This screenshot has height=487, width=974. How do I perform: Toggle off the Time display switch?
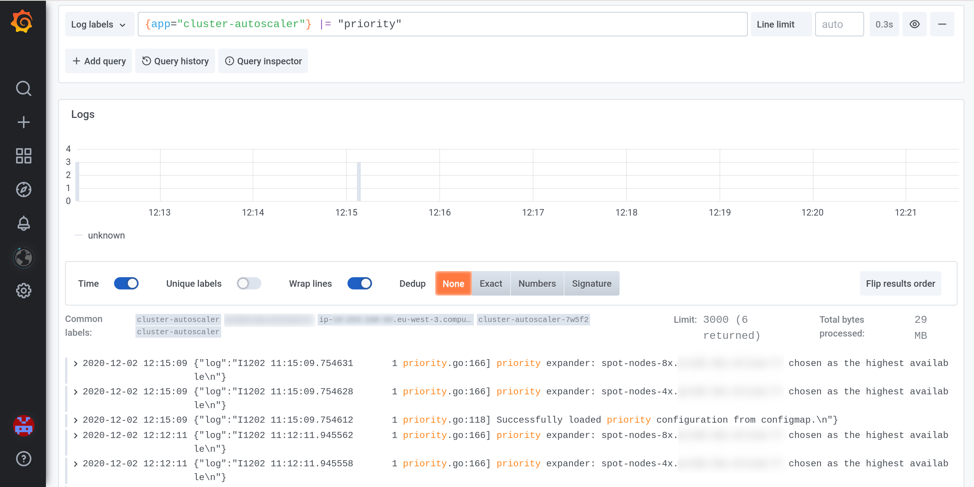pyautogui.click(x=126, y=283)
